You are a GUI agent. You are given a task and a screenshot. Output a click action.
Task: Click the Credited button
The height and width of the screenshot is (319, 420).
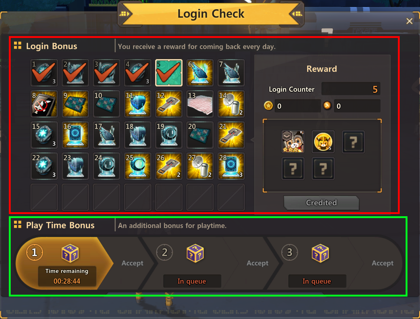(322, 203)
